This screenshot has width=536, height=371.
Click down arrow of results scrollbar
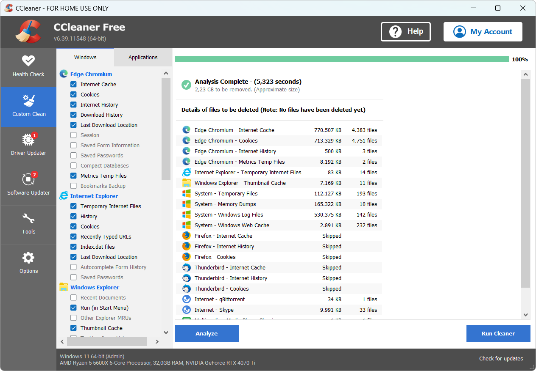click(526, 315)
